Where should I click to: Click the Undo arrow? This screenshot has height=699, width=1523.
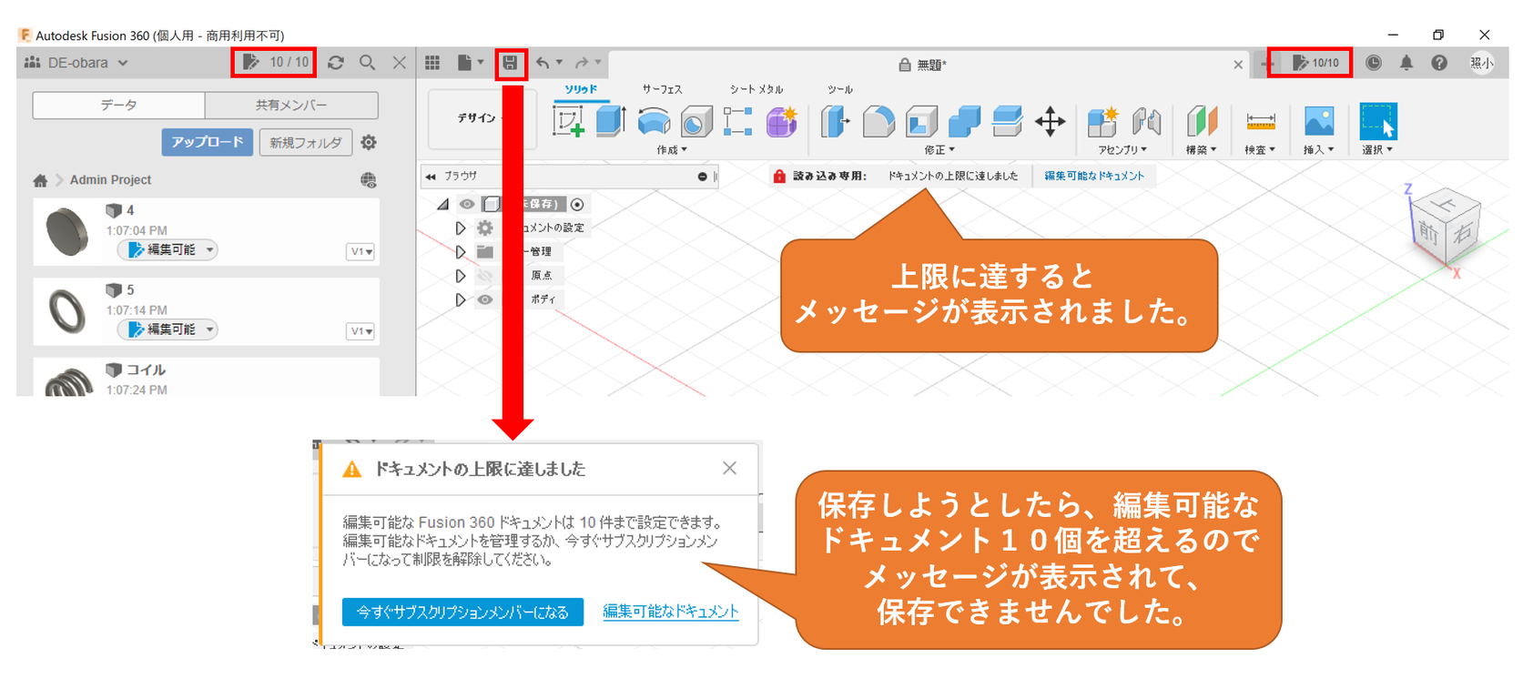click(x=543, y=63)
